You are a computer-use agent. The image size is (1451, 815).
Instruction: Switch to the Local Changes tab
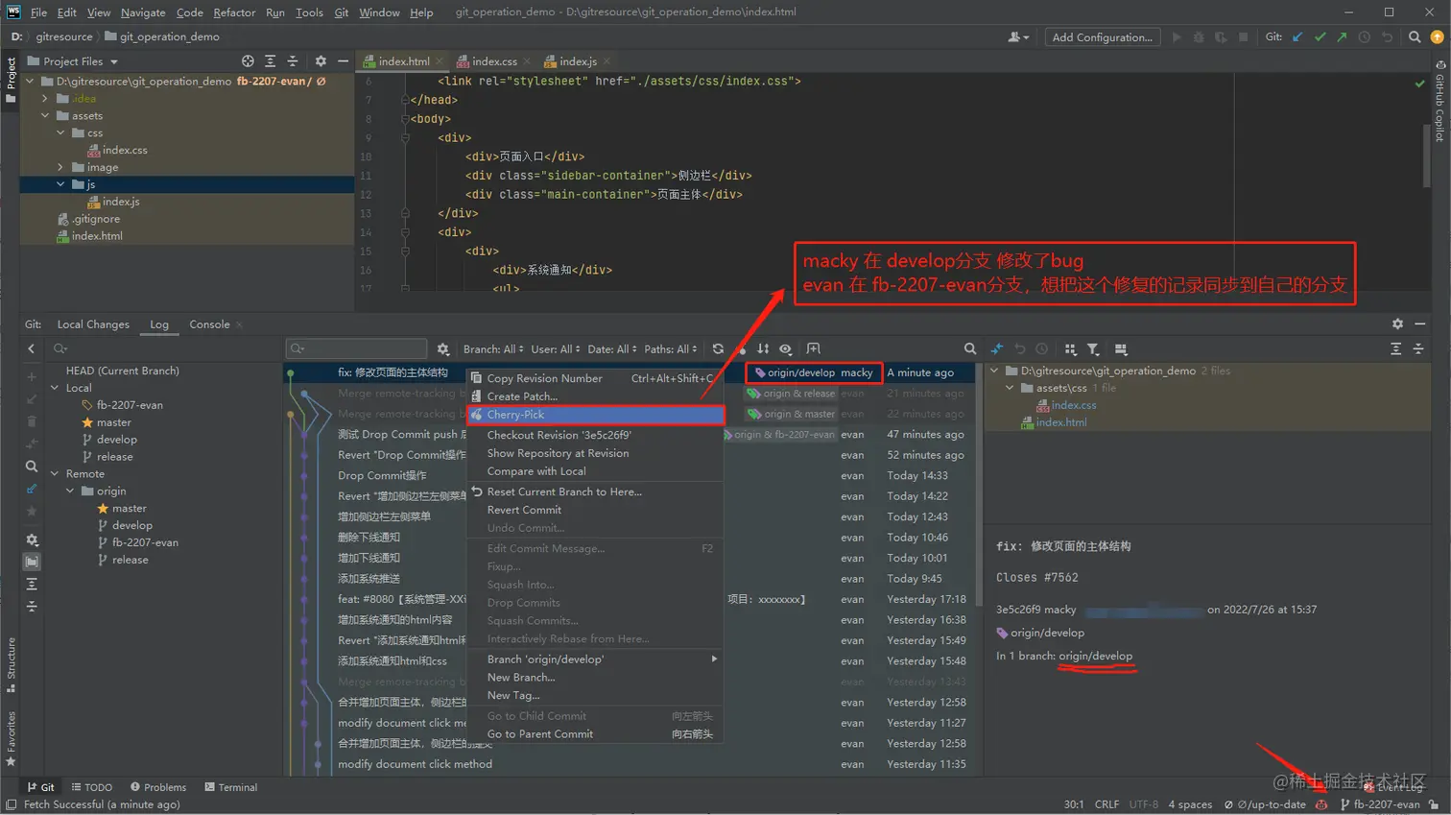93,324
